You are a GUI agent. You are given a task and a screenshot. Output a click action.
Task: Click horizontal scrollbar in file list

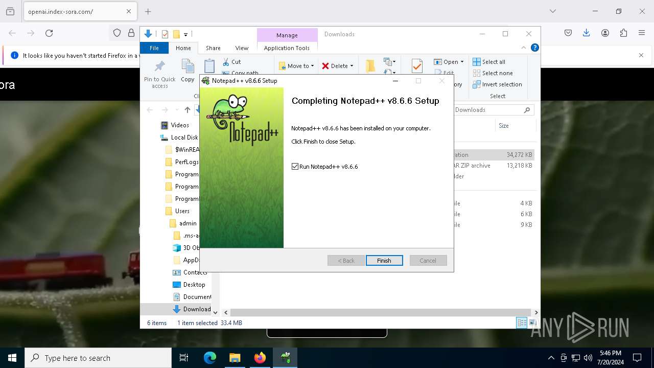click(381, 312)
